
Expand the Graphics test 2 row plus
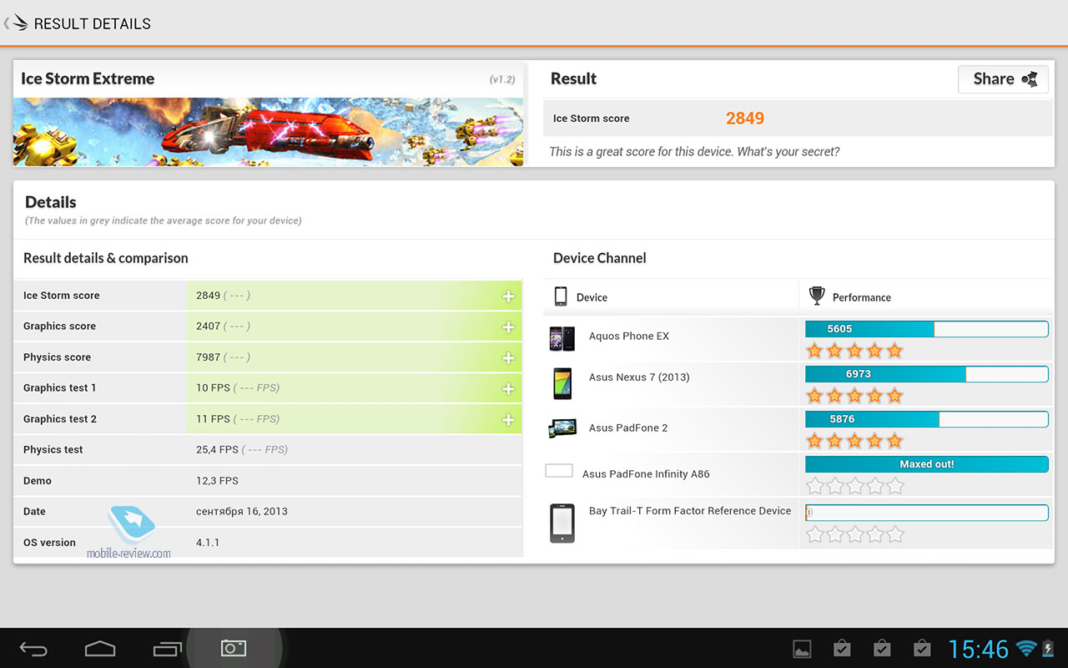click(508, 420)
